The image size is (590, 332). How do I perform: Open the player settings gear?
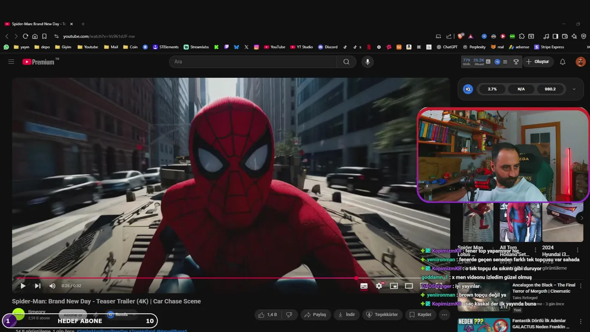tap(379, 286)
